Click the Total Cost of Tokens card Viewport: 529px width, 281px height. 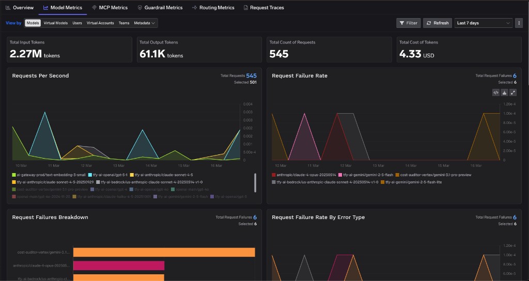tap(459, 50)
